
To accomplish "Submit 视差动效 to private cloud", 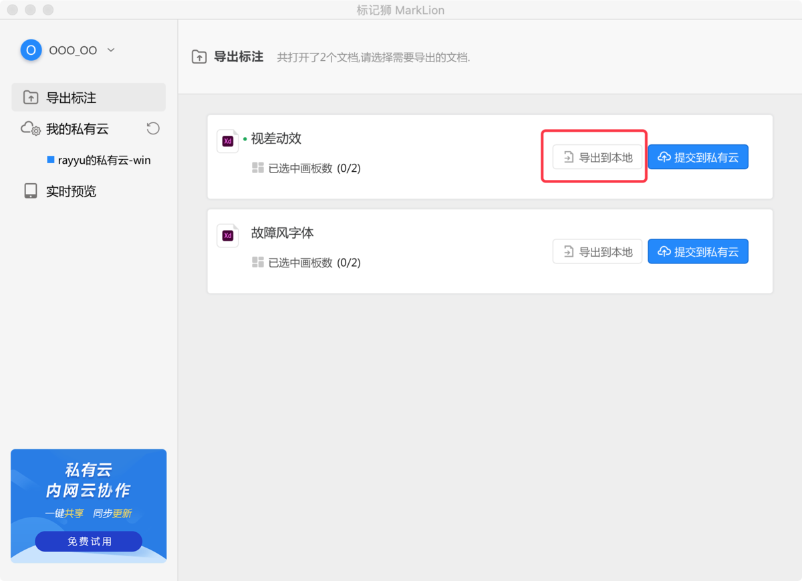I will point(698,158).
